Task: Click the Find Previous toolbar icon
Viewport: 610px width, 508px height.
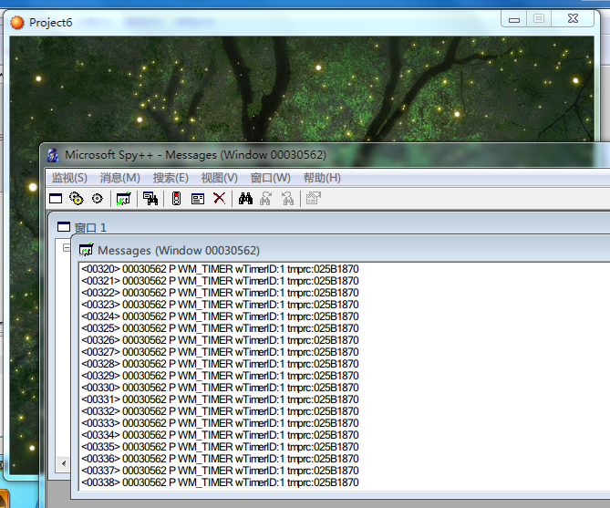Action: click(x=288, y=199)
